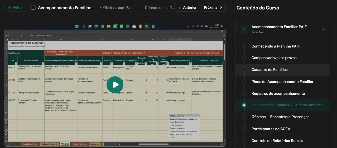Click the validation dropdown arrow beside cell P10
Viewport: 337px width, 148px height.
click(193, 113)
